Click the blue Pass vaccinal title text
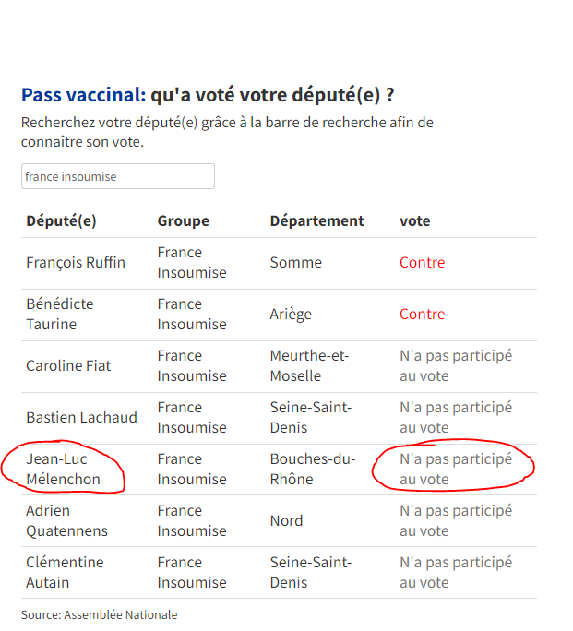Screen dimensions: 573x631 pyautogui.click(x=83, y=95)
